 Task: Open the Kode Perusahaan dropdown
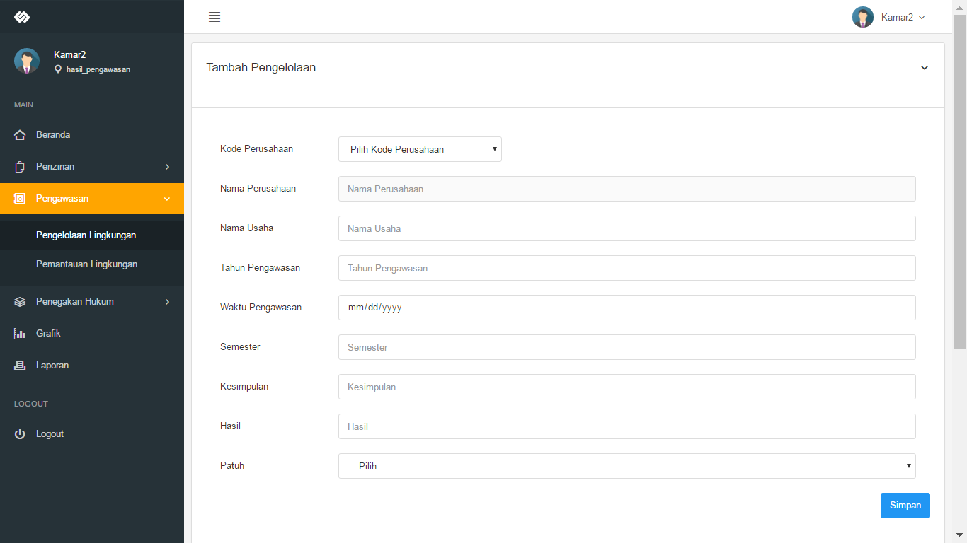point(420,149)
